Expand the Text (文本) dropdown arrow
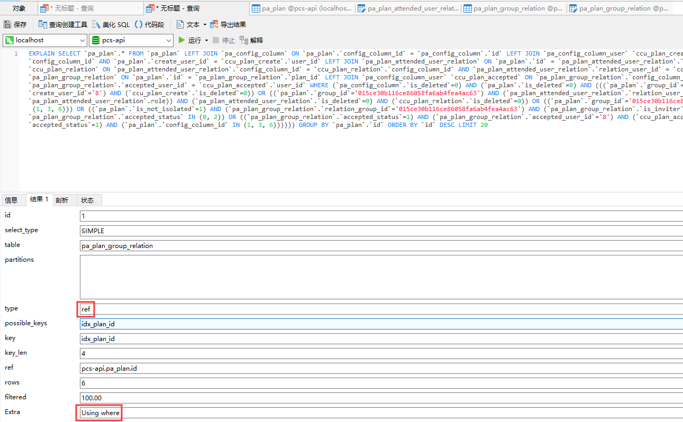683x422 pixels. tap(205, 24)
